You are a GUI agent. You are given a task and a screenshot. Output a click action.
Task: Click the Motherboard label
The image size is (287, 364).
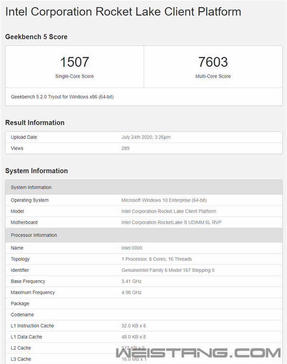24,222
